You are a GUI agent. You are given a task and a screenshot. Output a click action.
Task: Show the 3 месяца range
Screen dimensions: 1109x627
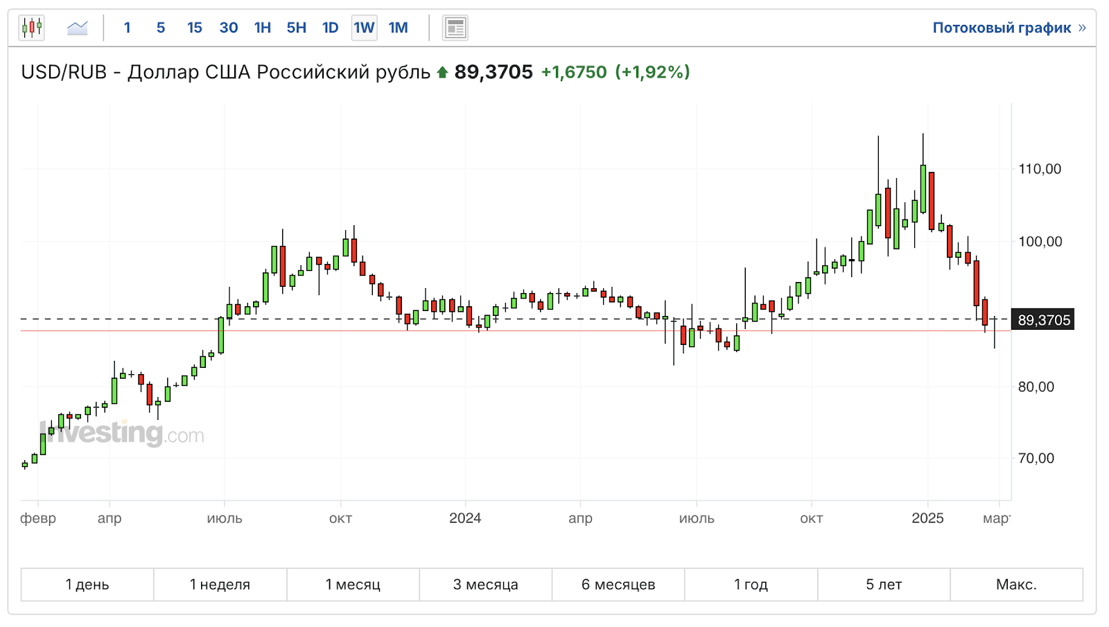[x=486, y=585]
